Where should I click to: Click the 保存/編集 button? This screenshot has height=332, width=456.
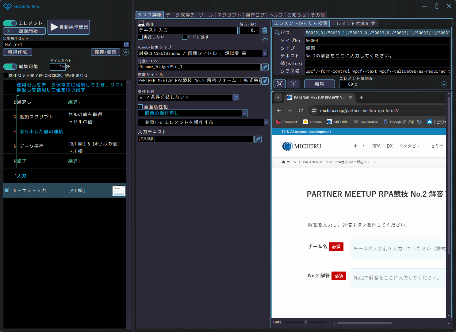click(105, 52)
